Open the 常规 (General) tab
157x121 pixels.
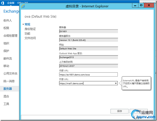coord(27,24)
